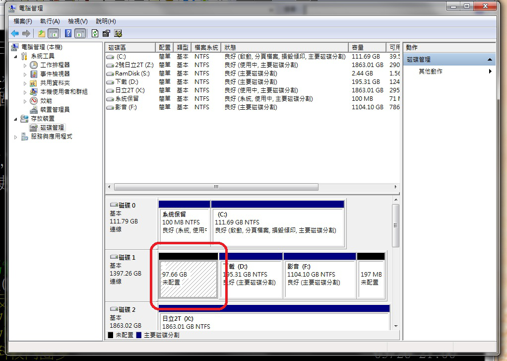Sort by the 磁碟區 column header
507x361 pixels.
(x=130, y=48)
